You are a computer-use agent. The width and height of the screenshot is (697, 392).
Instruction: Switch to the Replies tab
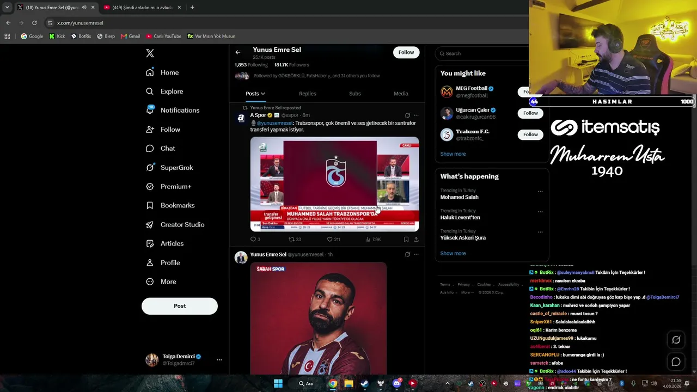tap(308, 94)
